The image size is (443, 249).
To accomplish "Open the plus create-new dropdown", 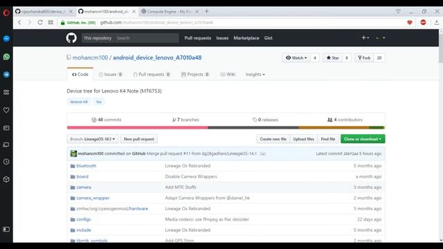I will 365,37.
